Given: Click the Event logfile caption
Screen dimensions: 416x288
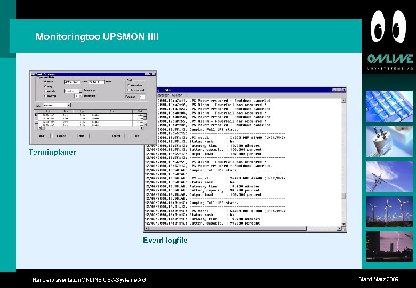Looking at the screenshot, I should (x=165, y=240).
